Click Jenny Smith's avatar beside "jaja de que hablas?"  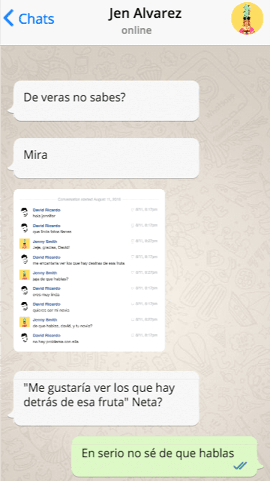coord(24,275)
